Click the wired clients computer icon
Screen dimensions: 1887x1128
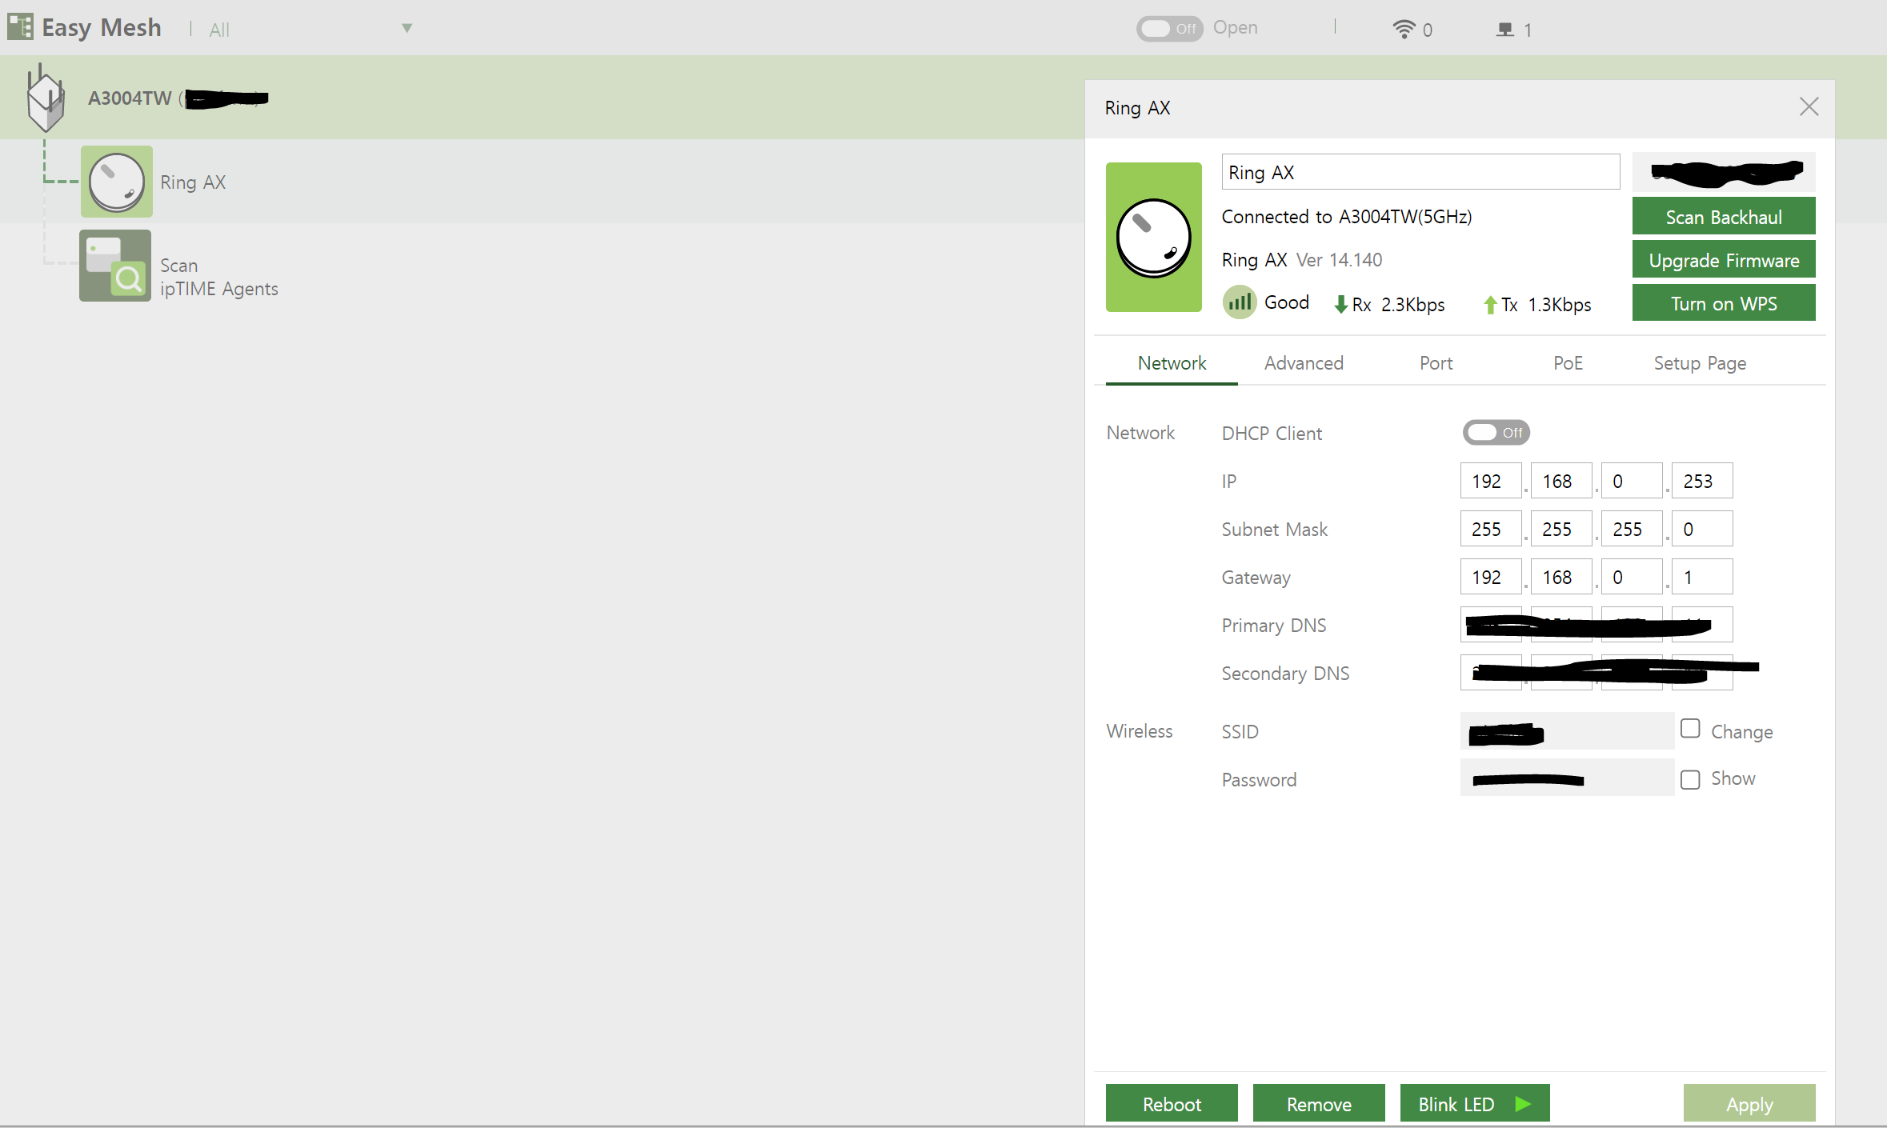point(1505,30)
